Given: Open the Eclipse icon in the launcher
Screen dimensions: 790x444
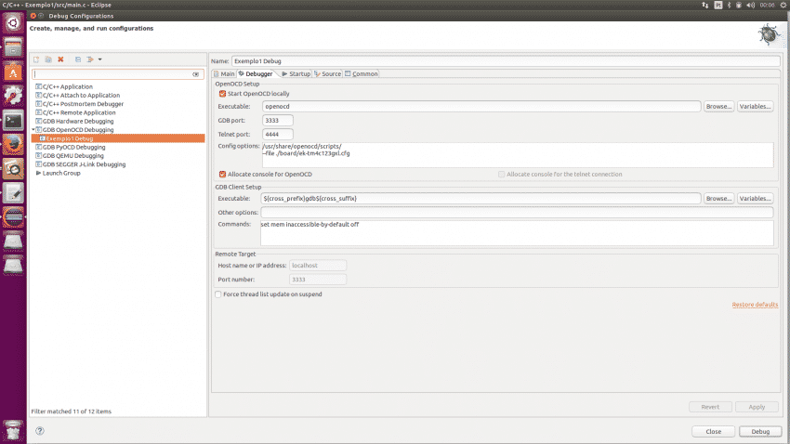Looking at the screenshot, I should click(x=13, y=217).
